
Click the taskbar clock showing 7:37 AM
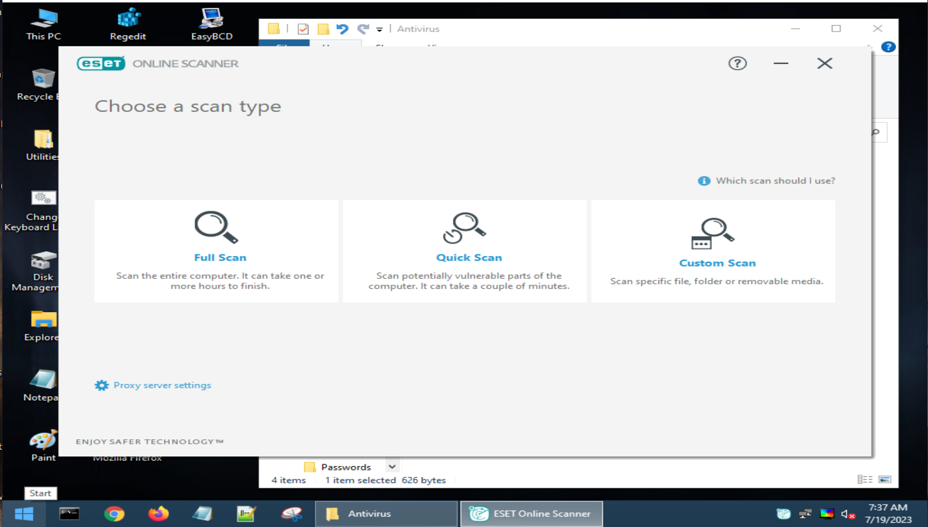coord(888,514)
